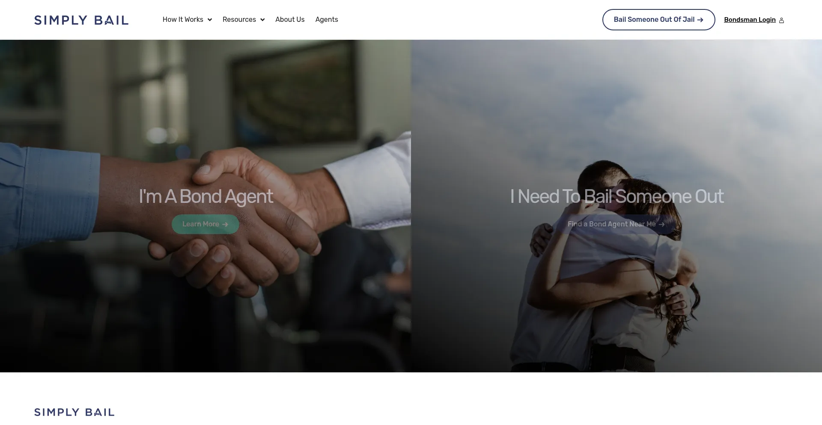The image size is (822, 425).
Task: Expand the How It Works chevron
Action: [x=210, y=20]
